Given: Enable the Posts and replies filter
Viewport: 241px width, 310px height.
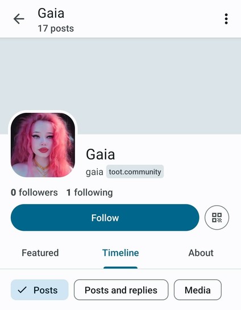Looking at the screenshot, I should click(x=121, y=290).
